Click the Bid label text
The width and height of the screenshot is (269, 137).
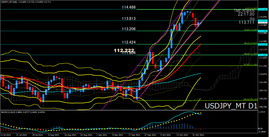252,19
